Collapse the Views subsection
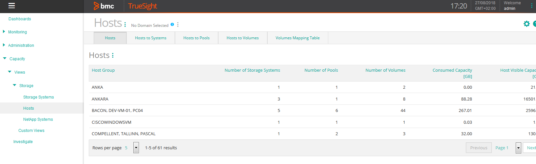This screenshot has width=536, height=164. pyautogui.click(x=10, y=72)
